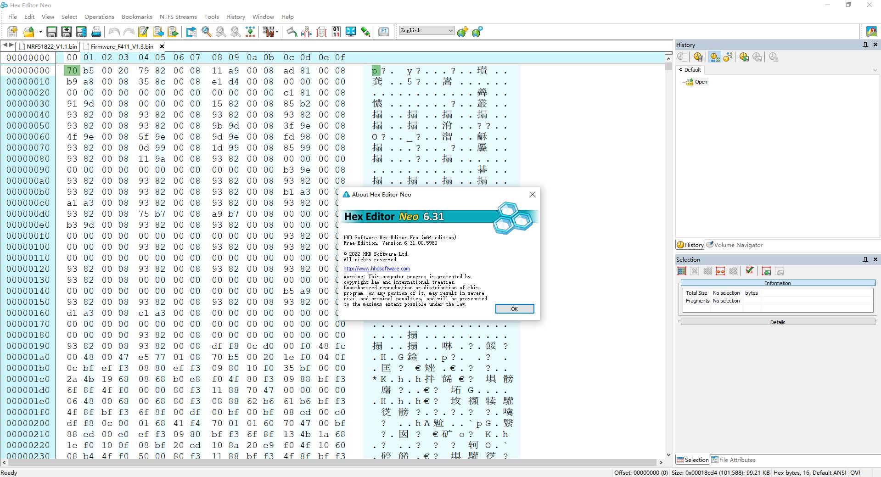Click the New file toolbar icon
The height and width of the screenshot is (477, 881).
click(x=12, y=32)
